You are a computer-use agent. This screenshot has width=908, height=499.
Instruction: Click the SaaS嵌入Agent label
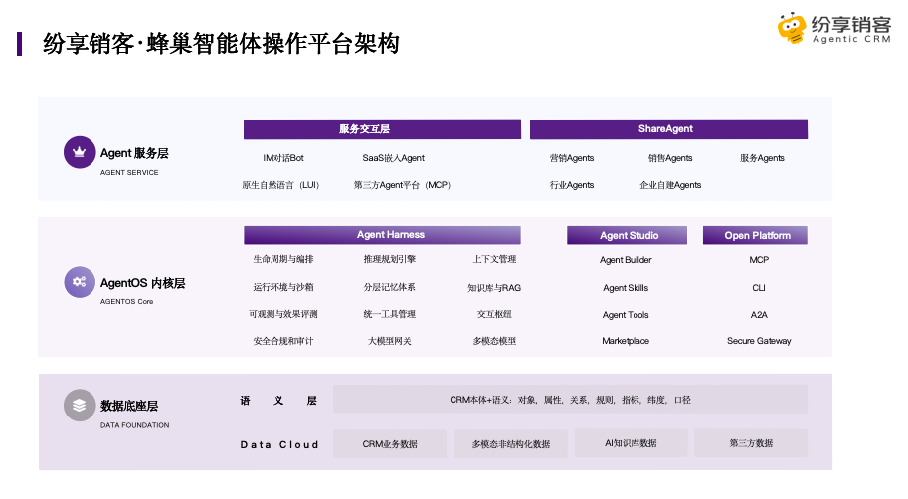pos(393,158)
